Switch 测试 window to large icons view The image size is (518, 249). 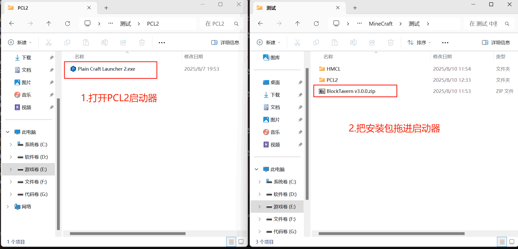tap(512, 242)
